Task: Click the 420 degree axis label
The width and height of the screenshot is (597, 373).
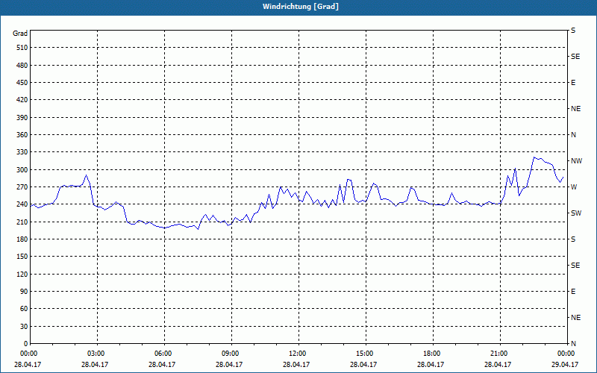Action: point(22,100)
